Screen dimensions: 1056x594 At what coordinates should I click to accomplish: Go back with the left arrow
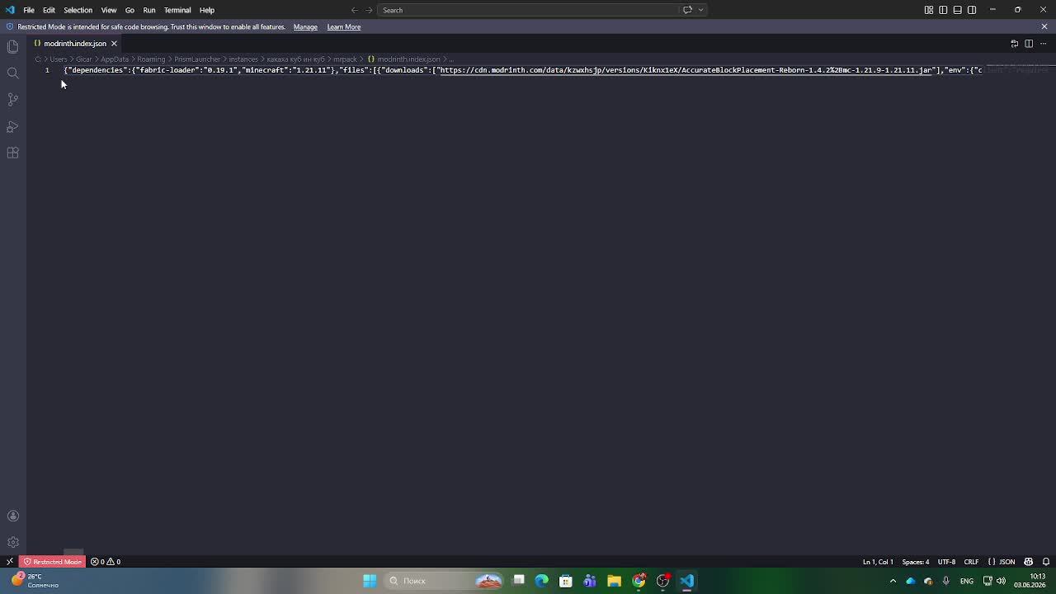[355, 10]
